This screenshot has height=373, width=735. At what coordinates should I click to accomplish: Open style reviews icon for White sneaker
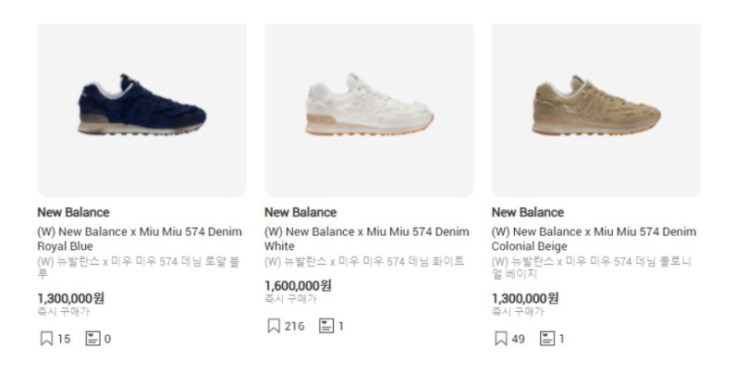(x=326, y=326)
